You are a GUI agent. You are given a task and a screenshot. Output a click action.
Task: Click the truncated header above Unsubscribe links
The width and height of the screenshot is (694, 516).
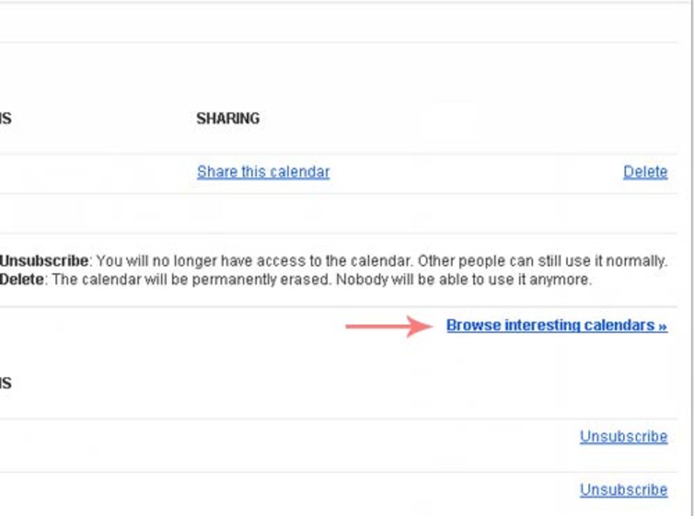6,383
